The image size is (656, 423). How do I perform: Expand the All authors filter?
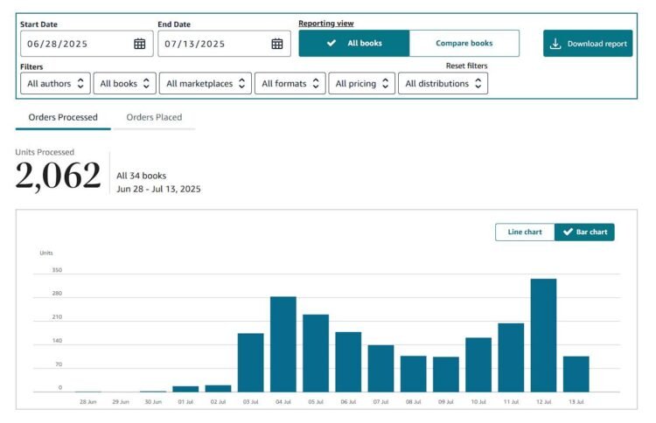(x=55, y=84)
